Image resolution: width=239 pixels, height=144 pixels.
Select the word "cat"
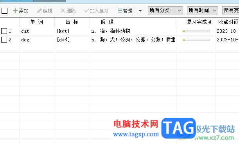pos(25,31)
